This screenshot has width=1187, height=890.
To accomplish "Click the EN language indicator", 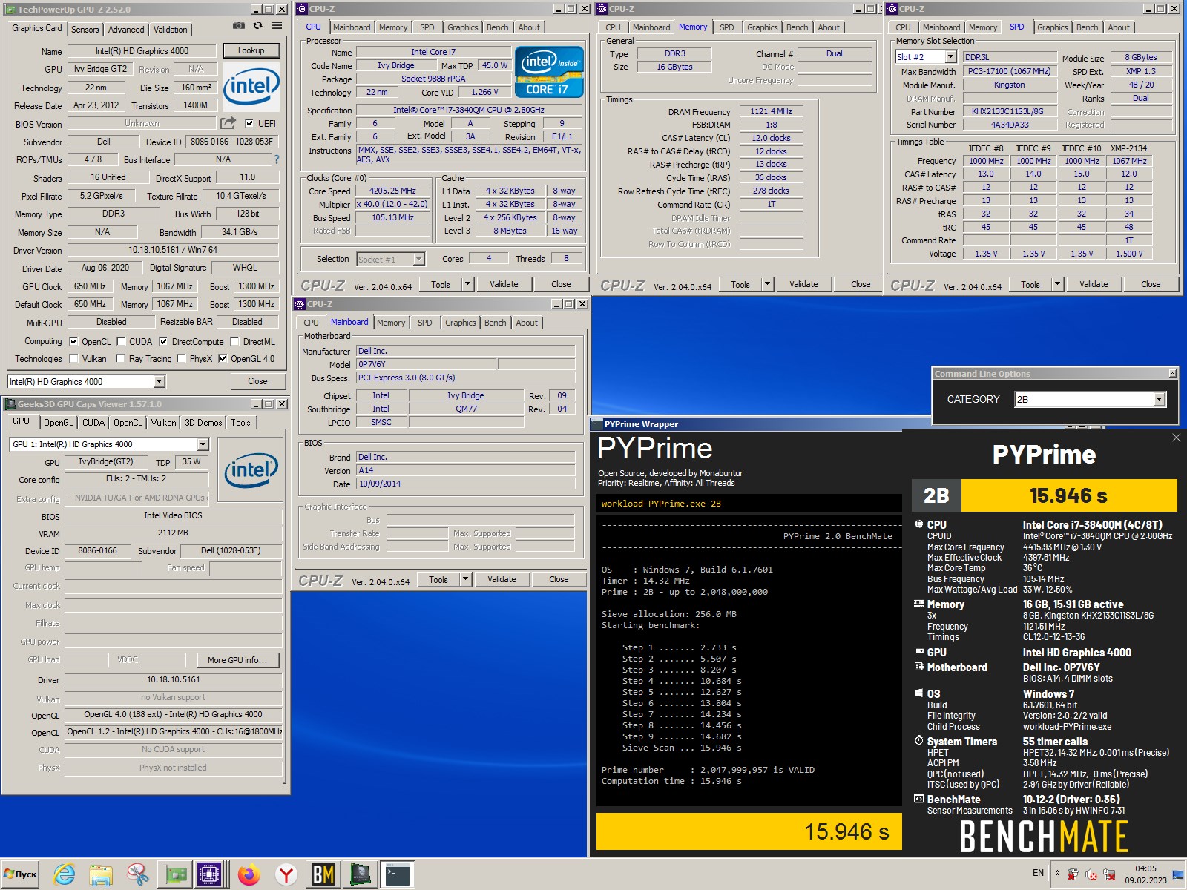I will pyautogui.click(x=1038, y=873).
